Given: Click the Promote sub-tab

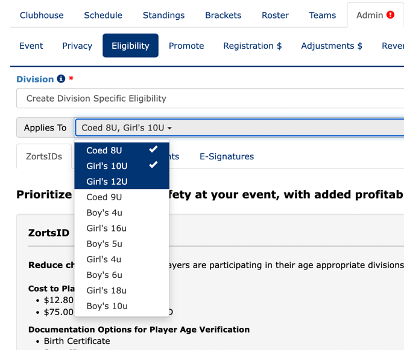Looking at the screenshot, I should (x=186, y=46).
